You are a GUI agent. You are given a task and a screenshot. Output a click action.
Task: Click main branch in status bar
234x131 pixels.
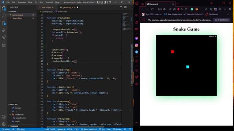click(x=6, y=130)
